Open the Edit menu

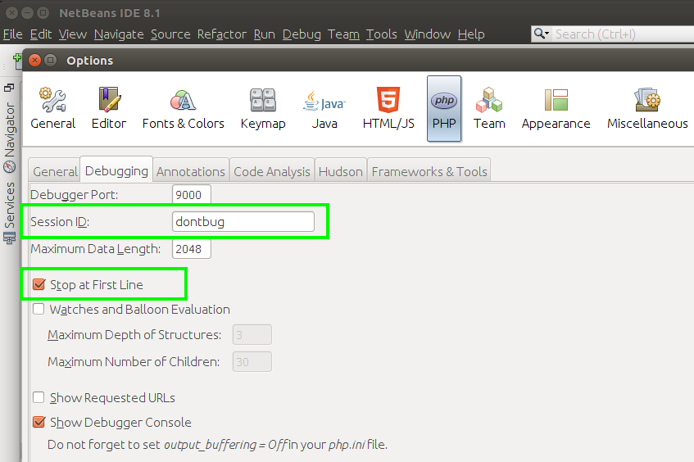click(x=41, y=34)
